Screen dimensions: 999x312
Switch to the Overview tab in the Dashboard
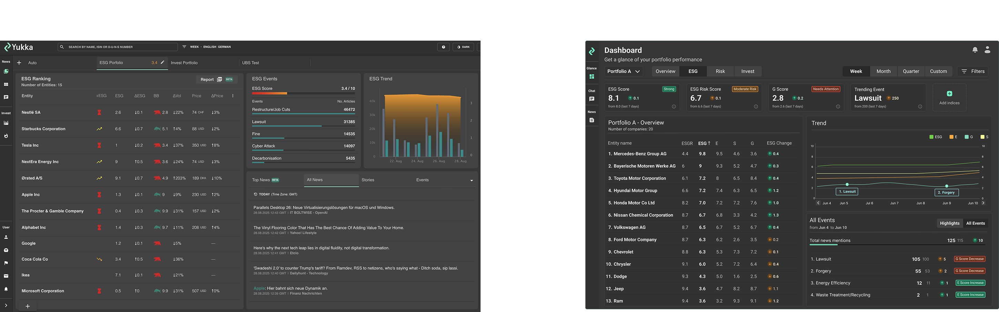[665, 71]
